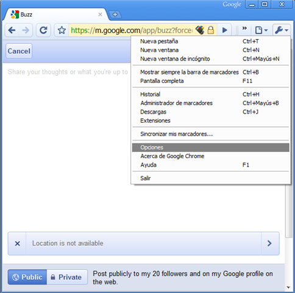Viewport: 295px width, 293px height.
Task: Click the Location is not available bar
Action: (143, 244)
